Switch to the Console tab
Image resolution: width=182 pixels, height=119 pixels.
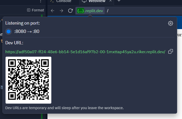[x=61, y=1]
